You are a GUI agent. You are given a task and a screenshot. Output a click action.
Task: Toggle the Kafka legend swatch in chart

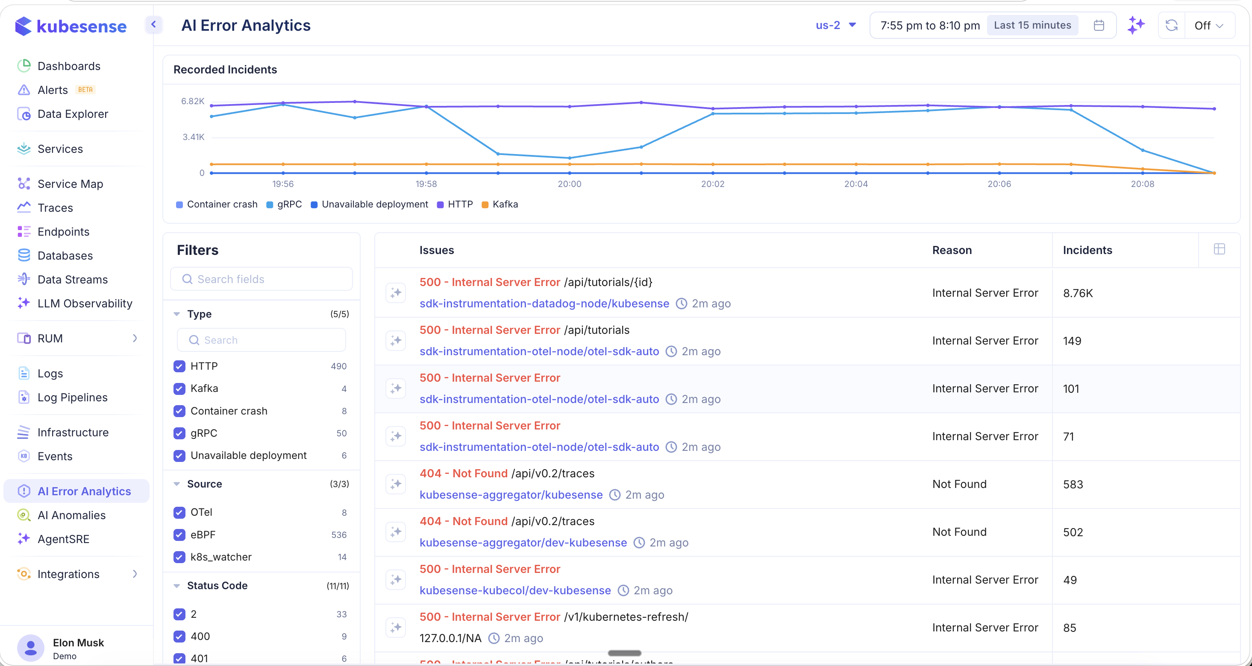click(x=485, y=204)
